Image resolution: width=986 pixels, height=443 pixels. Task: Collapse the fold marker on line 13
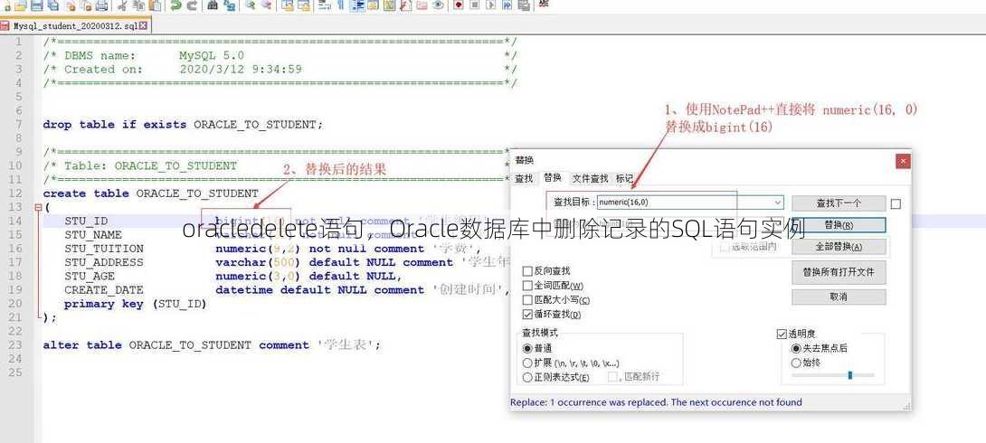[x=38, y=207]
